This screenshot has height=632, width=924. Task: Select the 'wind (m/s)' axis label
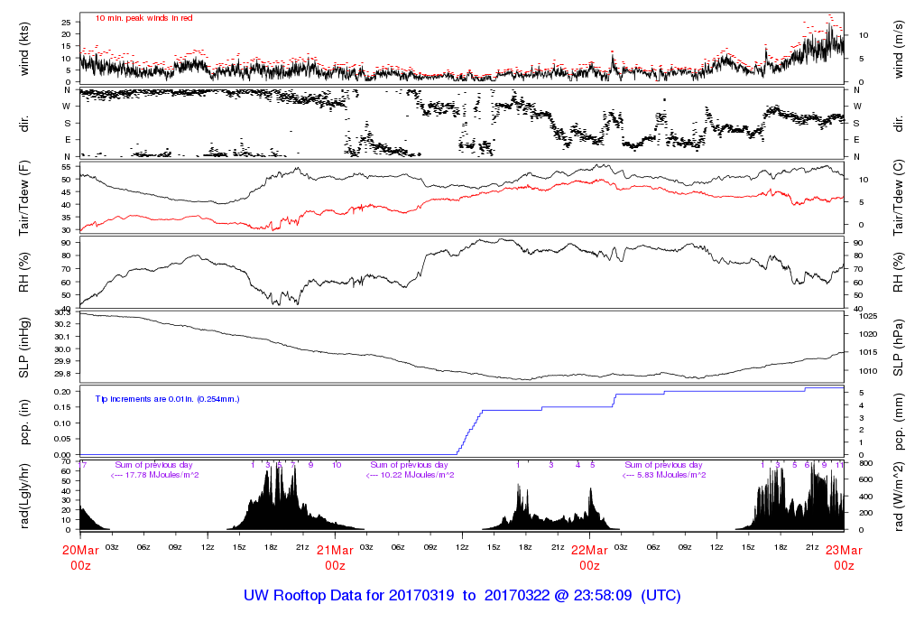pyautogui.click(x=898, y=49)
